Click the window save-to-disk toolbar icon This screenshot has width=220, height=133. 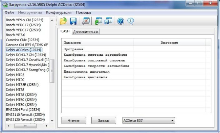[x=108, y=21]
